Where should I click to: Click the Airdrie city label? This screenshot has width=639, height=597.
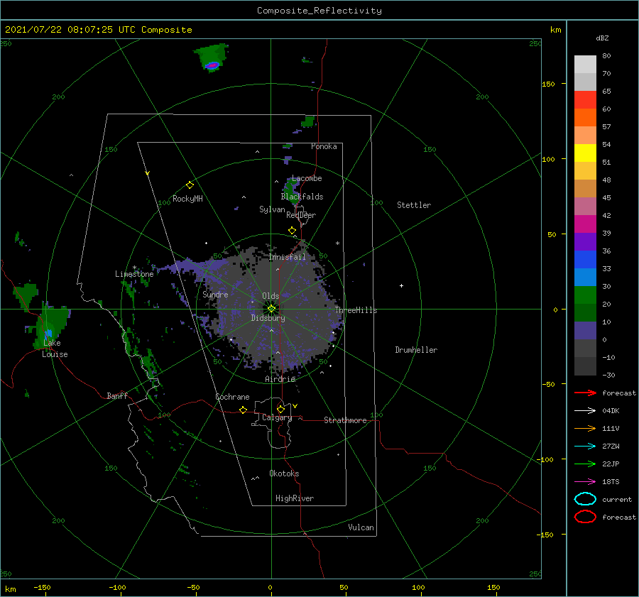tap(280, 379)
